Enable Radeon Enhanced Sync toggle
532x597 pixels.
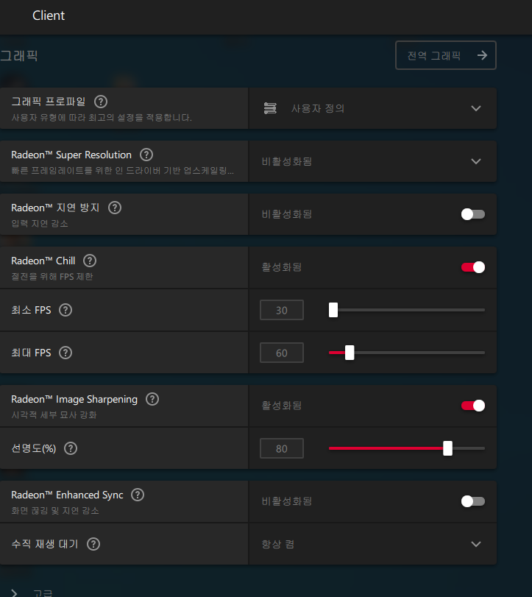(x=473, y=501)
